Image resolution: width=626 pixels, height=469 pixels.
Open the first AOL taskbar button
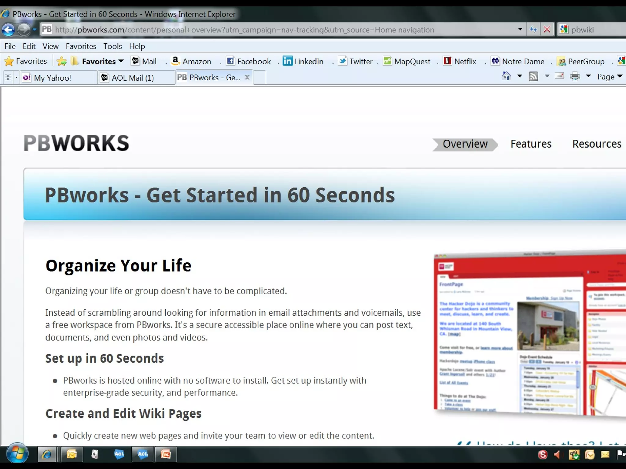[x=119, y=454]
